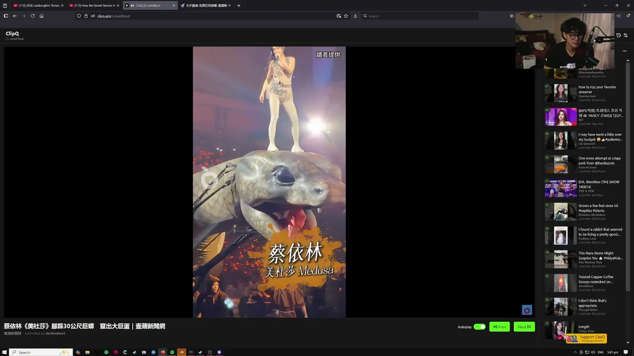634x356 pixels.
Task: Open the 5:41 pm taskbar clock
Action: click(x=613, y=352)
